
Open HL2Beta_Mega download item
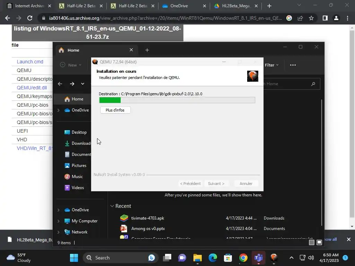click(x=29, y=240)
